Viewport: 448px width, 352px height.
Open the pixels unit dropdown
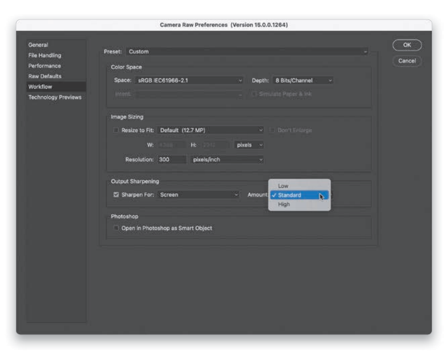point(249,145)
